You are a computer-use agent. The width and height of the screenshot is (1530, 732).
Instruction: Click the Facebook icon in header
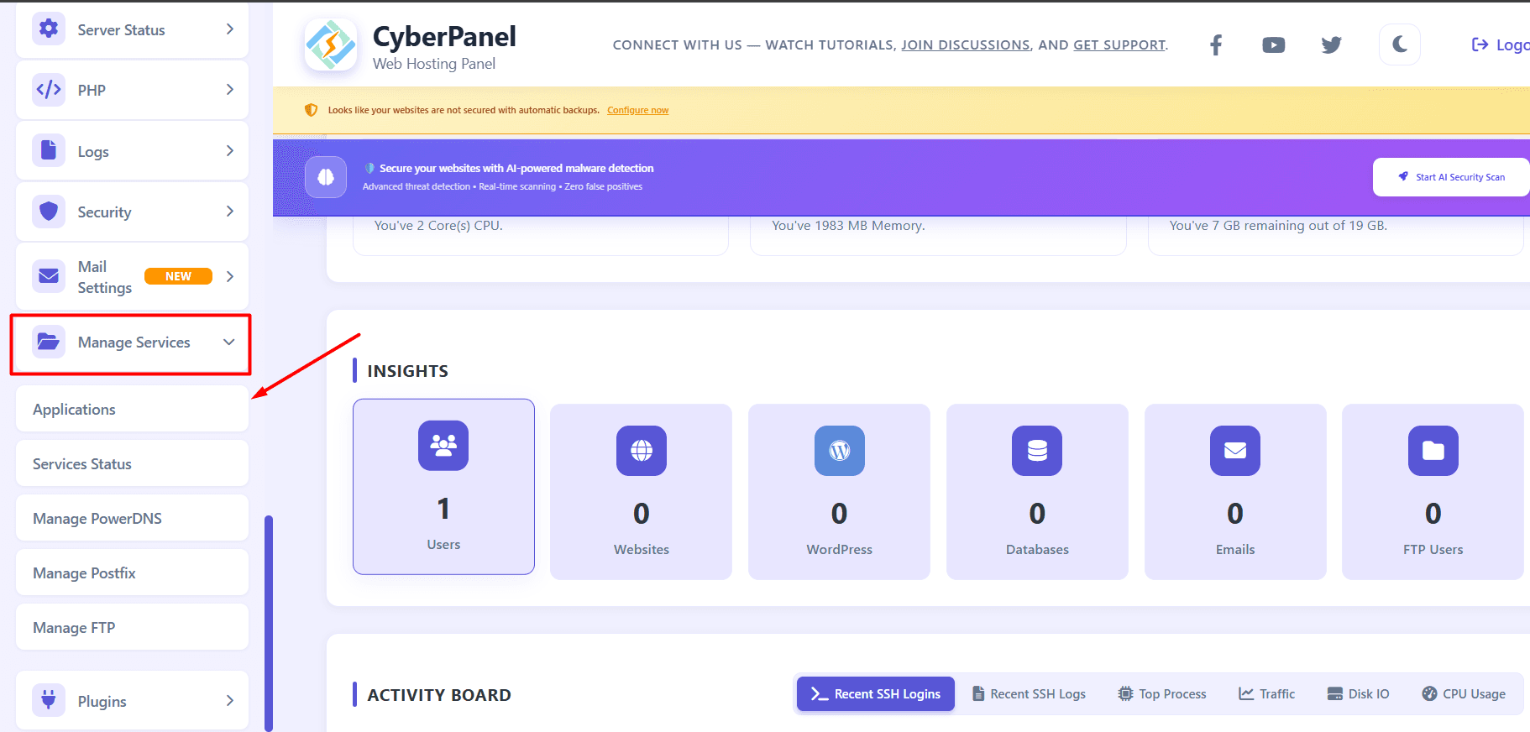point(1215,45)
